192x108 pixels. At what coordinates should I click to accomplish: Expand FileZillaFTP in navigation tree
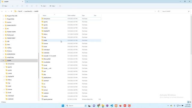pyautogui.click(x=4, y=76)
